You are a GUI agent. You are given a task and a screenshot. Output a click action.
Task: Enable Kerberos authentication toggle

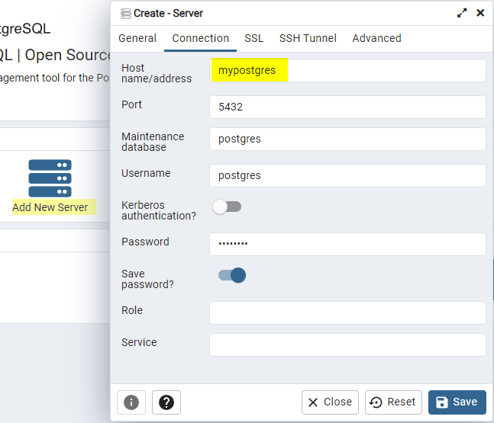(227, 207)
